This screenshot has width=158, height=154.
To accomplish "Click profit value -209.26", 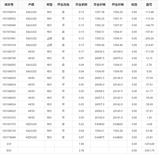I will click(149, 38).
